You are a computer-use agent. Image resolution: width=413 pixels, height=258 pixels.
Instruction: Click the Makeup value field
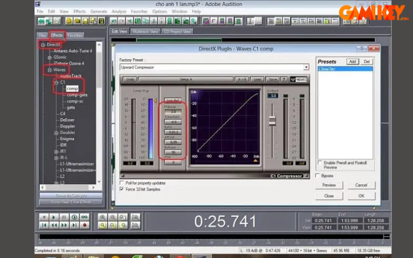pos(173,111)
